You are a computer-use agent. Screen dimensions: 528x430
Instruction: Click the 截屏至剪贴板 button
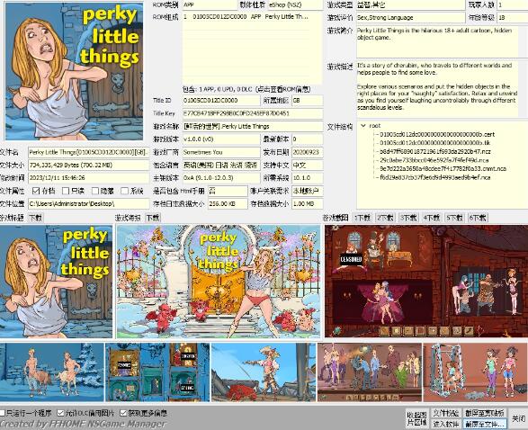pos(485,413)
